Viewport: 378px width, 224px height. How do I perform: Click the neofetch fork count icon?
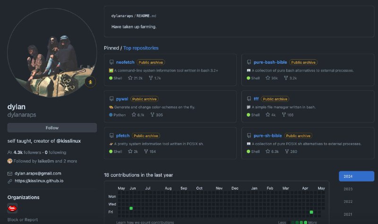[x=151, y=78]
